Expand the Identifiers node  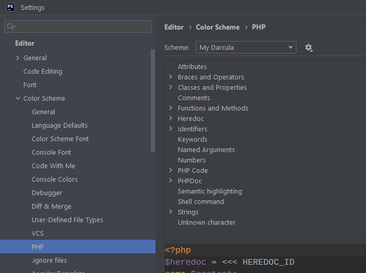click(171, 129)
